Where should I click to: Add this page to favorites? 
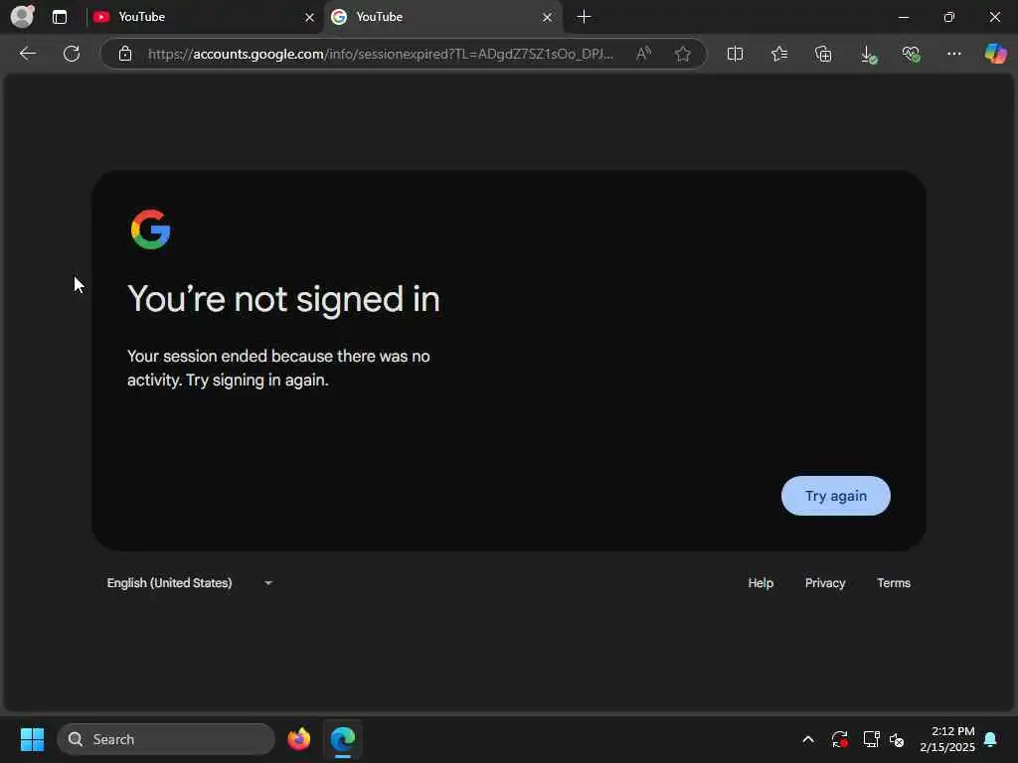click(x=682, y=54)
